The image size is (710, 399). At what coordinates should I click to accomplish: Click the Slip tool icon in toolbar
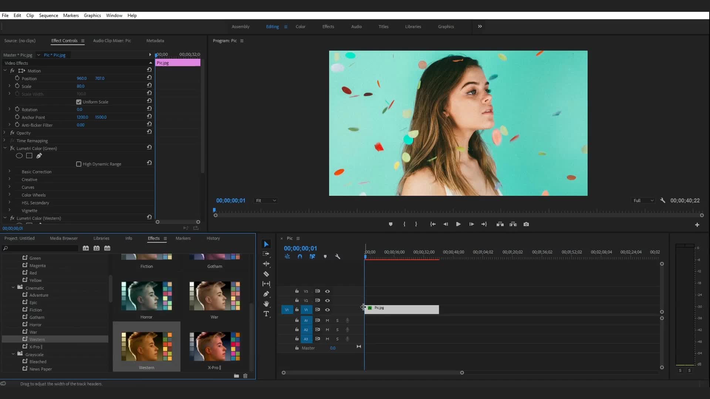coord(266,283)
